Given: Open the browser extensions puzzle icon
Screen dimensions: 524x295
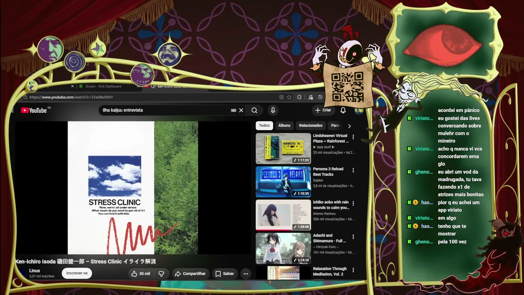Looking at the screenshot, I should (x=299, y=97).
